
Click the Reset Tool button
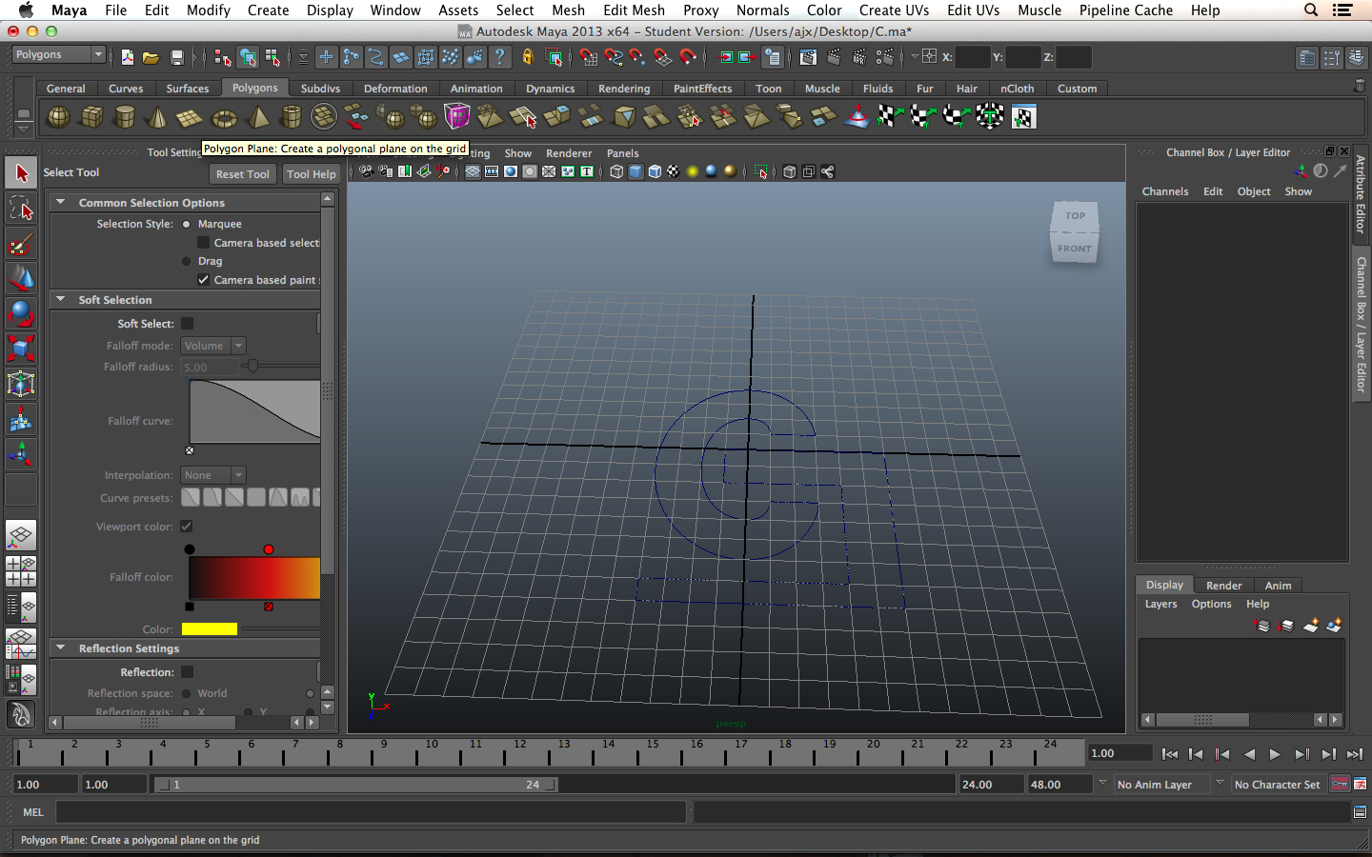242,174
